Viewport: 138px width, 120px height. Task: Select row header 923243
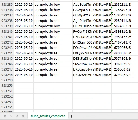click(7, 48)
